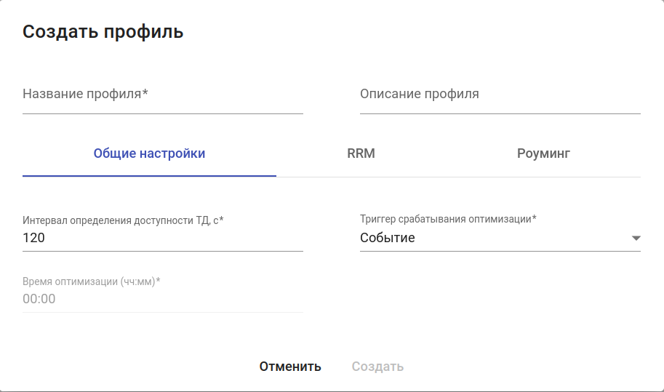Select the Общие настройки tab

click(x=149, y=153)
